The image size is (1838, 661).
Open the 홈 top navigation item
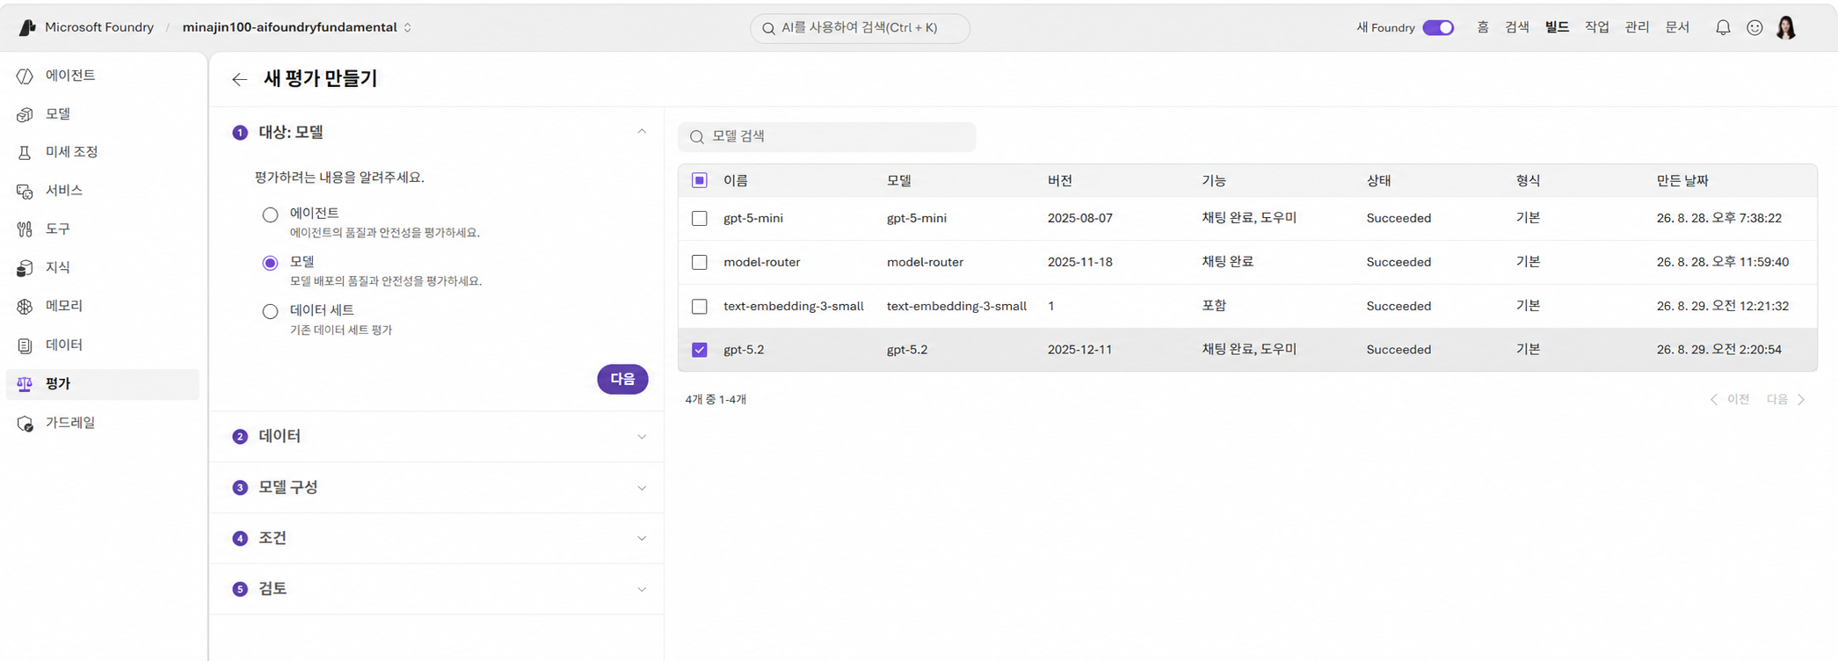[1483, 27]
